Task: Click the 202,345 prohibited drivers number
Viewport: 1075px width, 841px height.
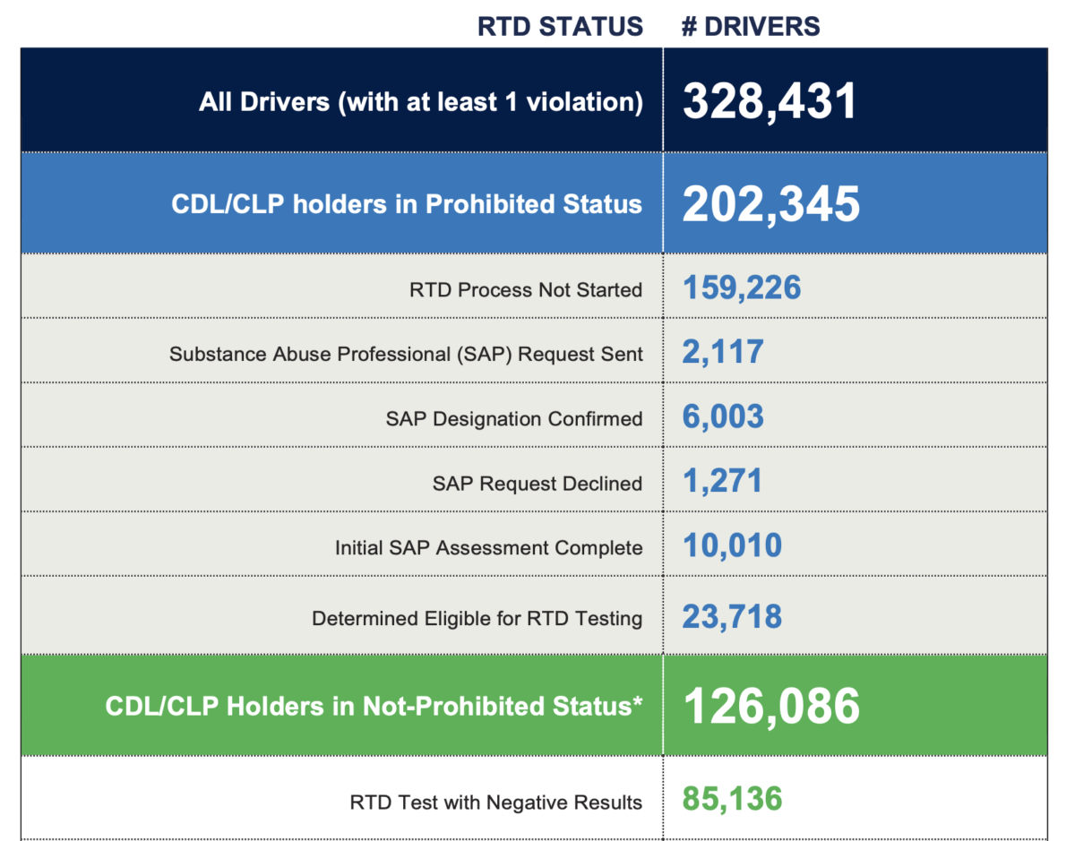Action: click(770, 203)
